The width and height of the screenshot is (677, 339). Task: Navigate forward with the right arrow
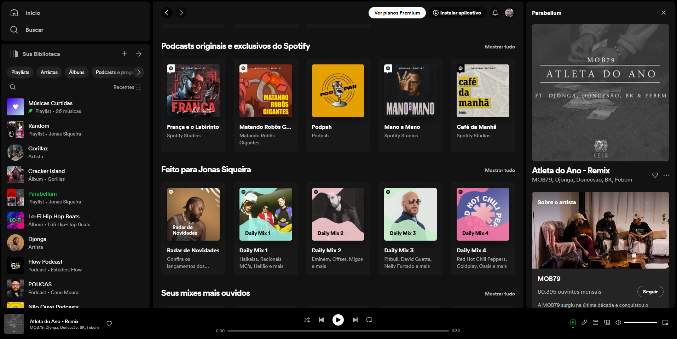click(181, 13)
